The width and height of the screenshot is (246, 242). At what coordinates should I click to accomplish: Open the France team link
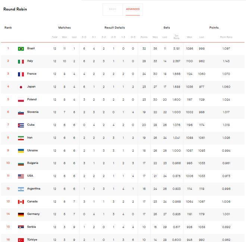[32, 73]
